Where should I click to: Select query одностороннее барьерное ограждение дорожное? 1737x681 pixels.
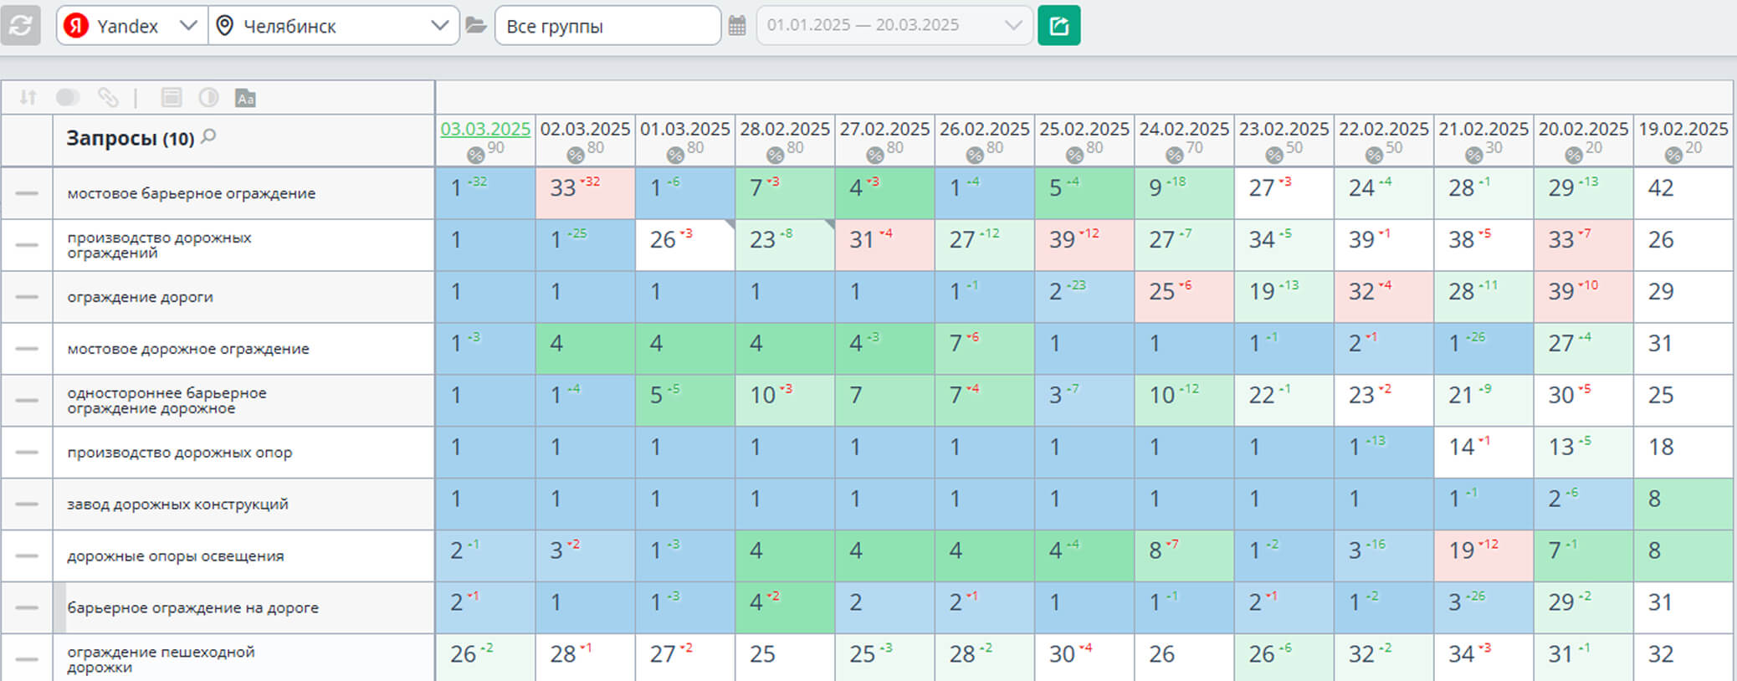point(167,401)
